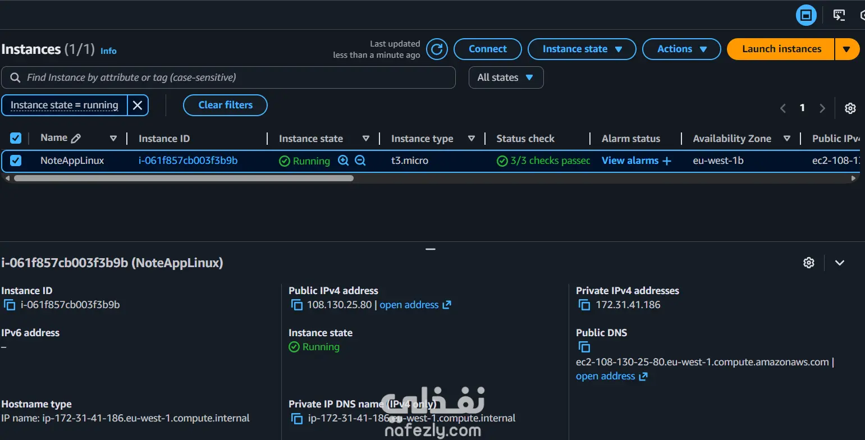The height and width of the screenshot is (440, 865).
Task: Click 3/3 checks passed status cell
Action: pyautogui.click(x=544, y=161)
